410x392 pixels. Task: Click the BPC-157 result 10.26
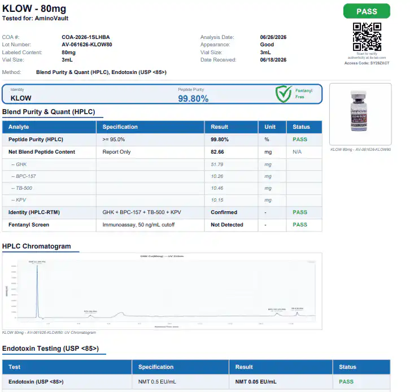[x=217, y=176]
